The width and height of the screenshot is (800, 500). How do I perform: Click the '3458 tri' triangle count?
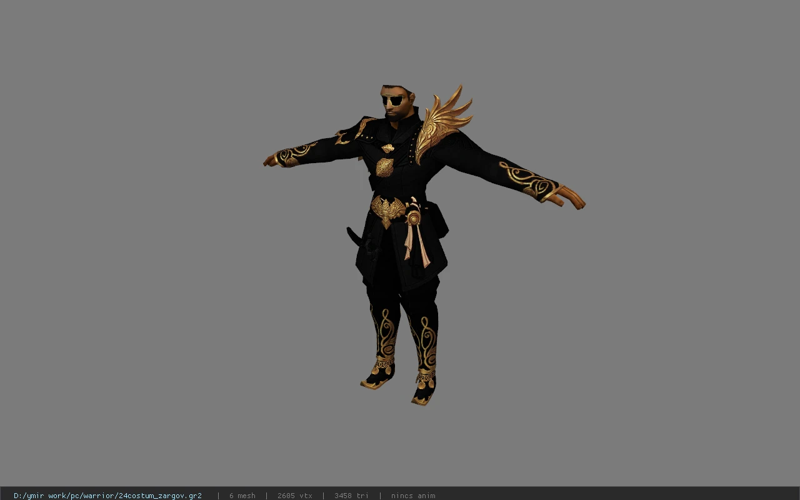(351, 496)
